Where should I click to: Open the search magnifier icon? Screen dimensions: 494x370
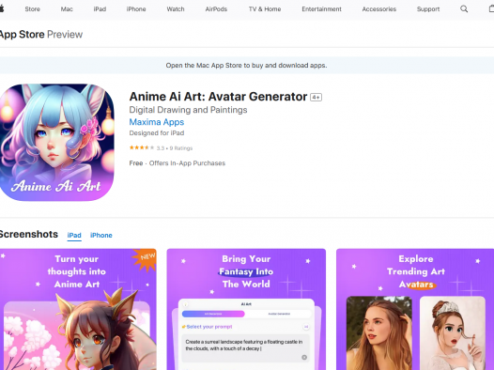[x=464, y=9]
